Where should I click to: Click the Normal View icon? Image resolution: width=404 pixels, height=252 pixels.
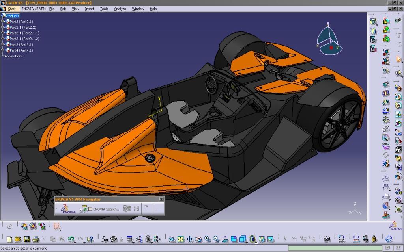(x=225, y=239)
